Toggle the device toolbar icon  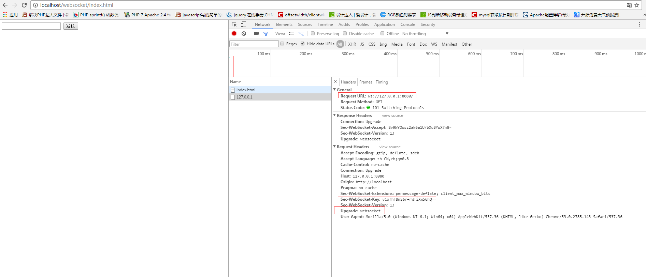coord(243,25)
